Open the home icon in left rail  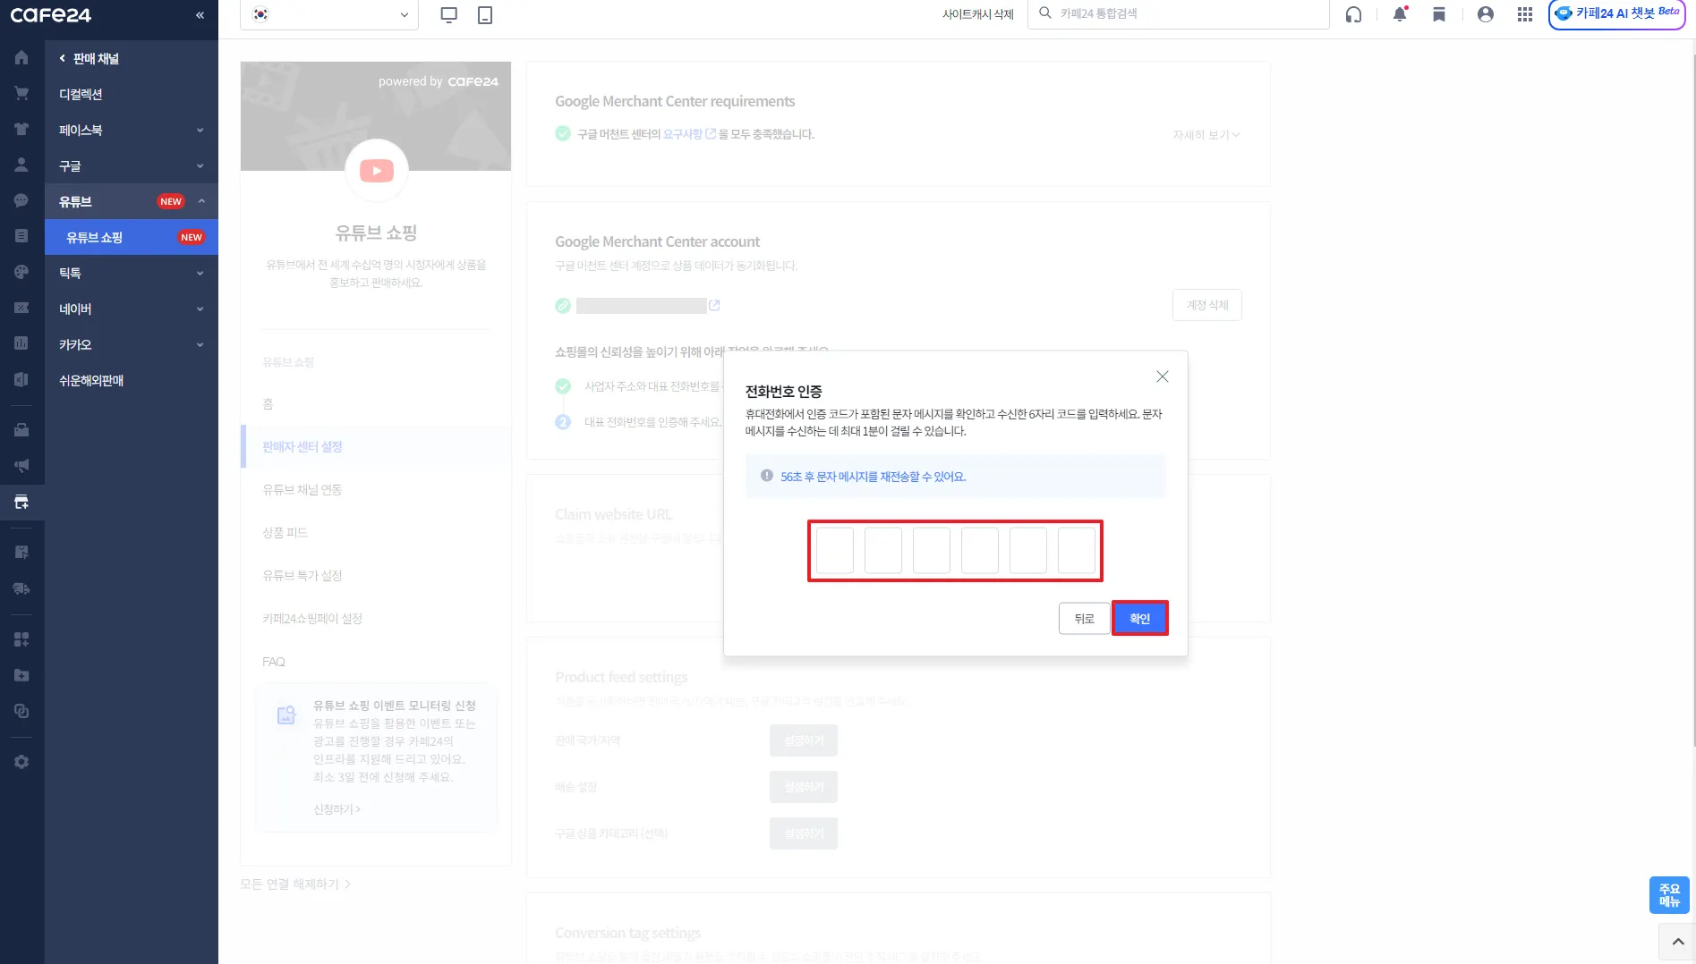click(x=21, y=58)
